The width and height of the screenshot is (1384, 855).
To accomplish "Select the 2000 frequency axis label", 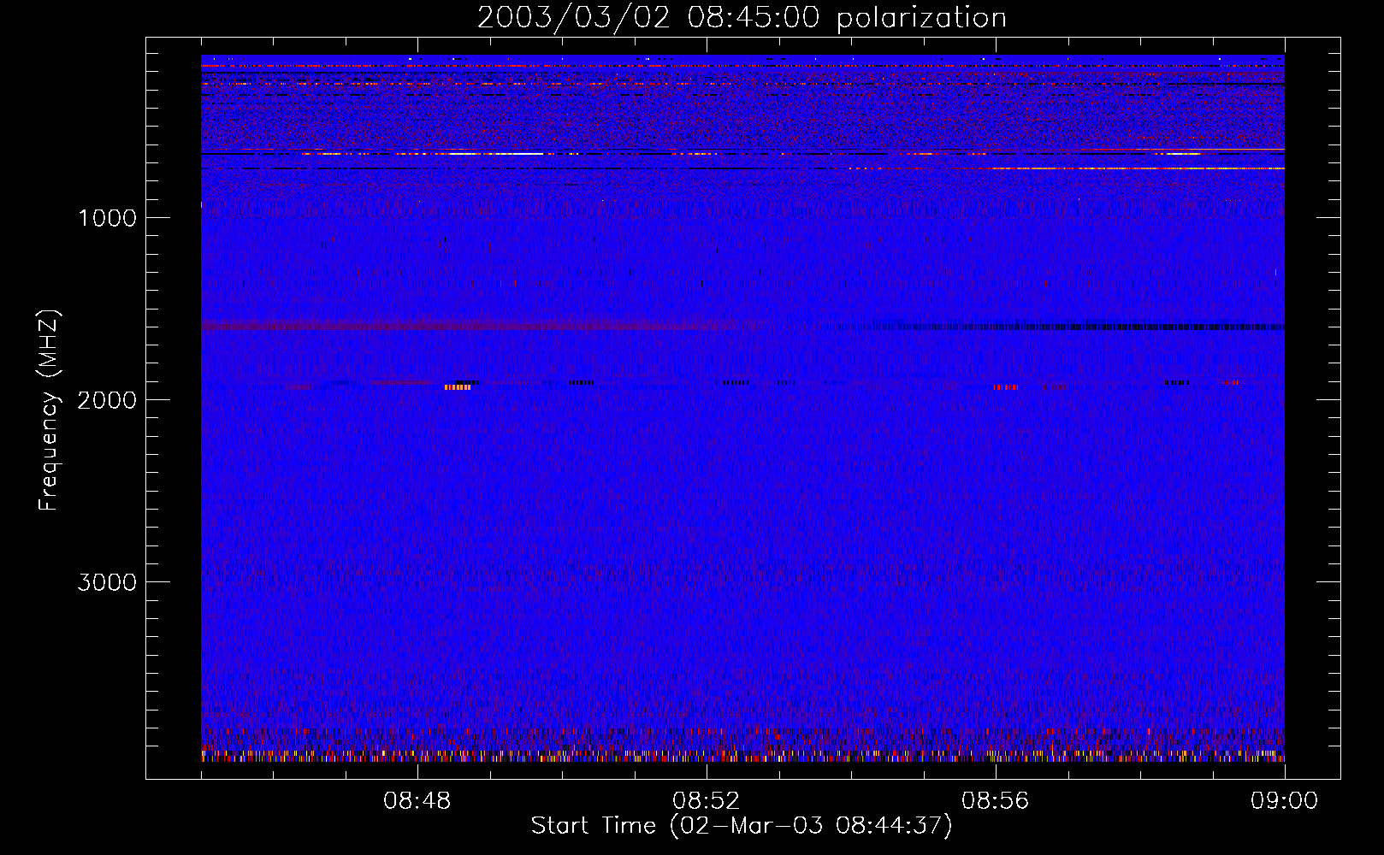I will (x=107, y=400).
